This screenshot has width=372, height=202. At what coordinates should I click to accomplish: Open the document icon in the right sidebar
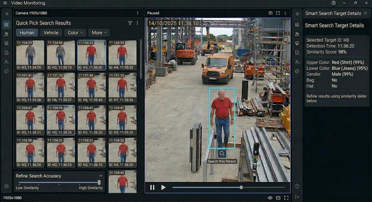point(297,52)
